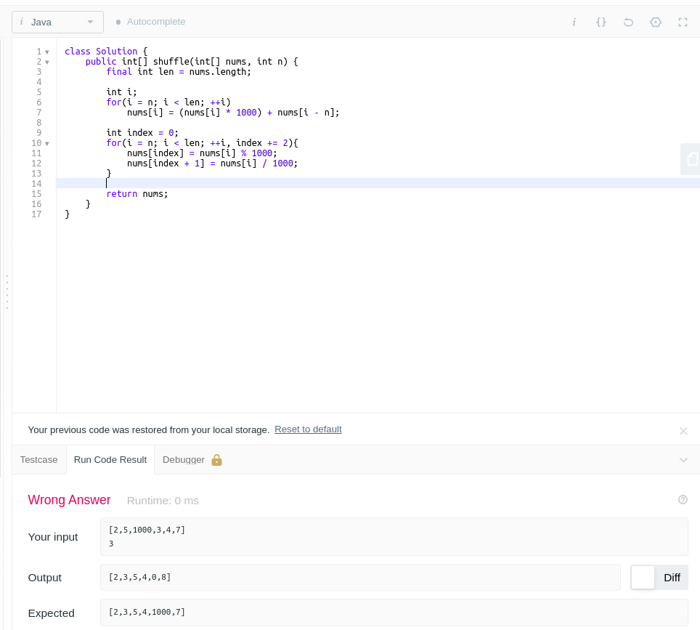The image size is (700, 630).
Task: Toggle the Autocomplete option
Action: coord(150,22)
